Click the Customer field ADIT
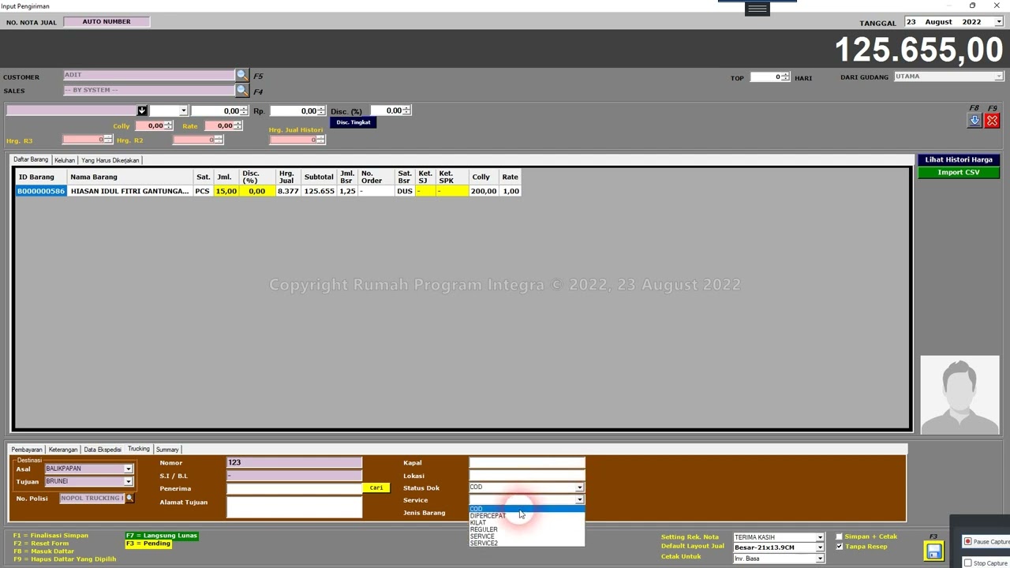The height and width of the screenshot is (568, 1010). coord(149,75)
